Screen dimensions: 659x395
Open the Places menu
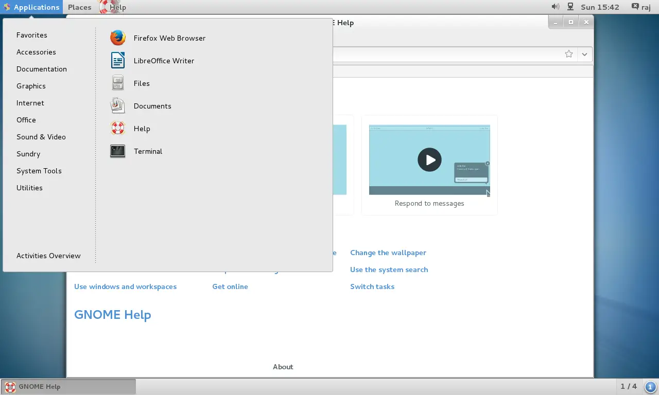pyautogui.click(x=79, y=7)
